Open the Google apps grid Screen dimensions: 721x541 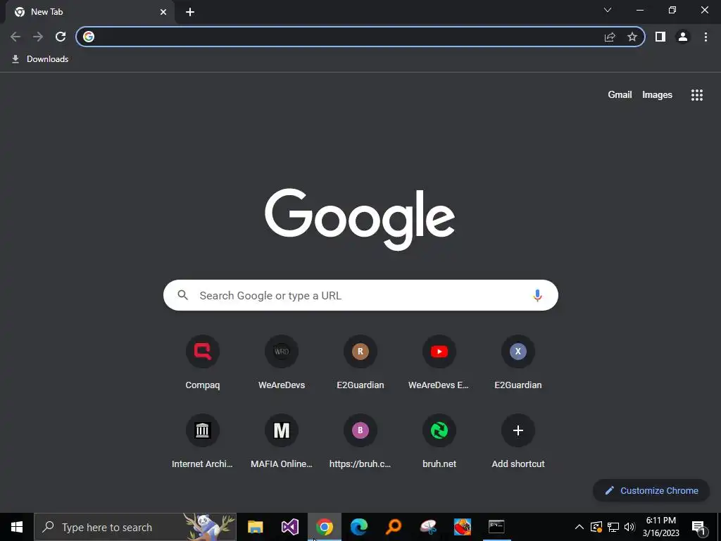tap(697, 95)
